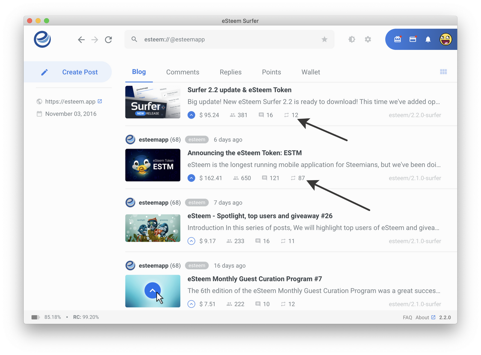Click reblog count 12 on Curation Program post
Viewport: 481px width, 355px height.
coord(287,304)
